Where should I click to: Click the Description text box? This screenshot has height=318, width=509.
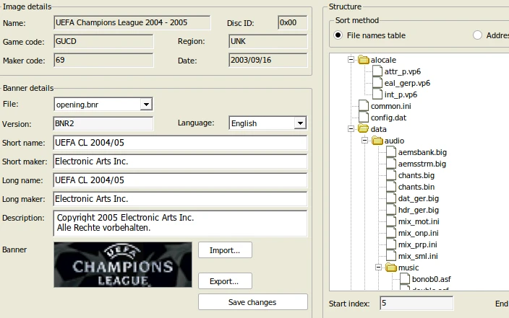(180, 223)
